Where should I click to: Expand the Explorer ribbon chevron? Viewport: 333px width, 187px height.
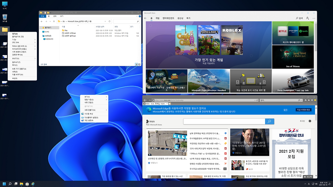tap(137, 16)
